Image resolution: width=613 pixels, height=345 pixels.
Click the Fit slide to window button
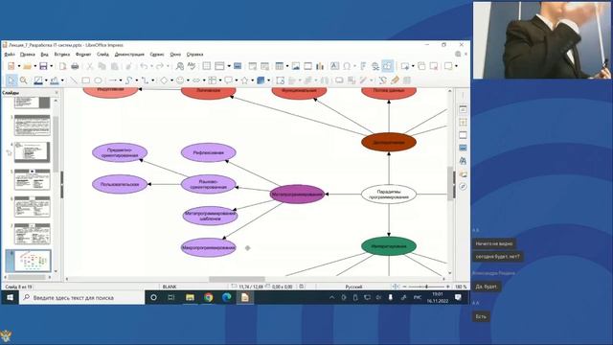click(x=396, y=287)
